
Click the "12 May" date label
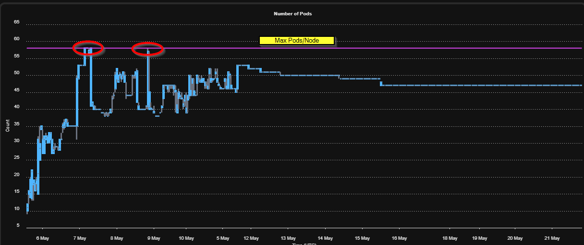[x=251, y=238]
